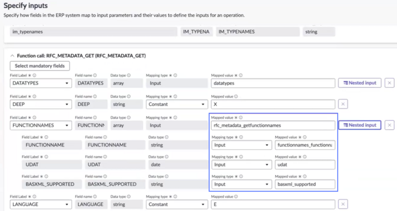Open the BASXML_SUPPORTED nested mapping type dropdown

[x=242, y=184]
